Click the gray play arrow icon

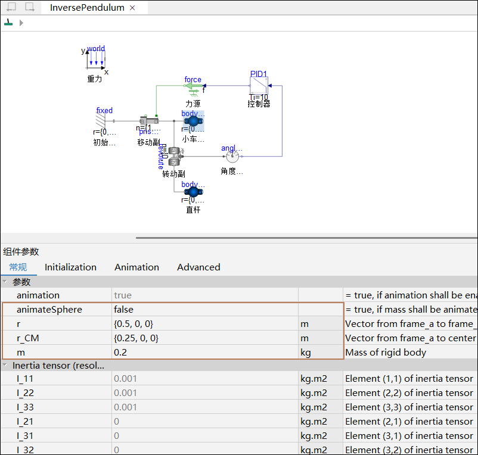click(x=21, y=23)
